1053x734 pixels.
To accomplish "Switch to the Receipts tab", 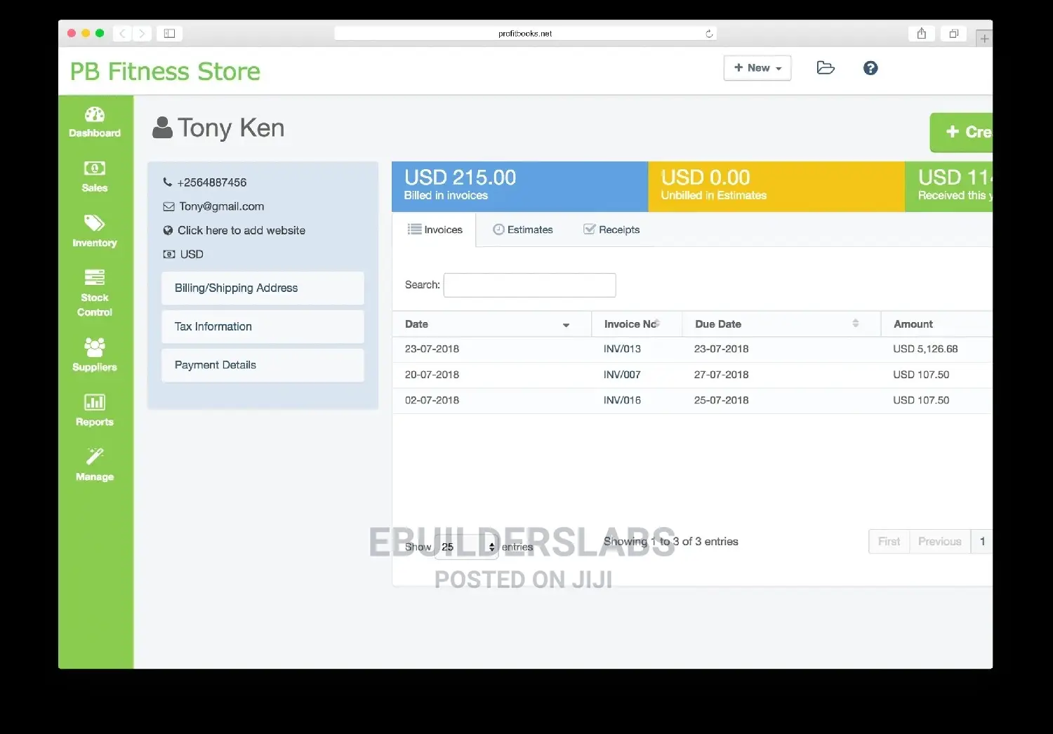I will (x=611, y=229).
